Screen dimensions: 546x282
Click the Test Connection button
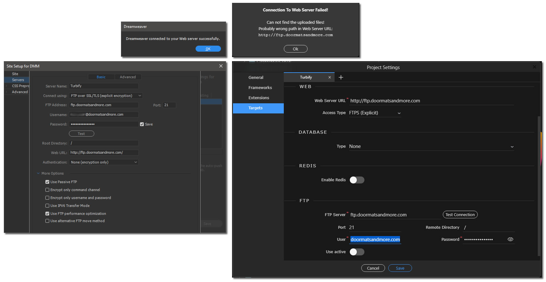pos(460,215)
